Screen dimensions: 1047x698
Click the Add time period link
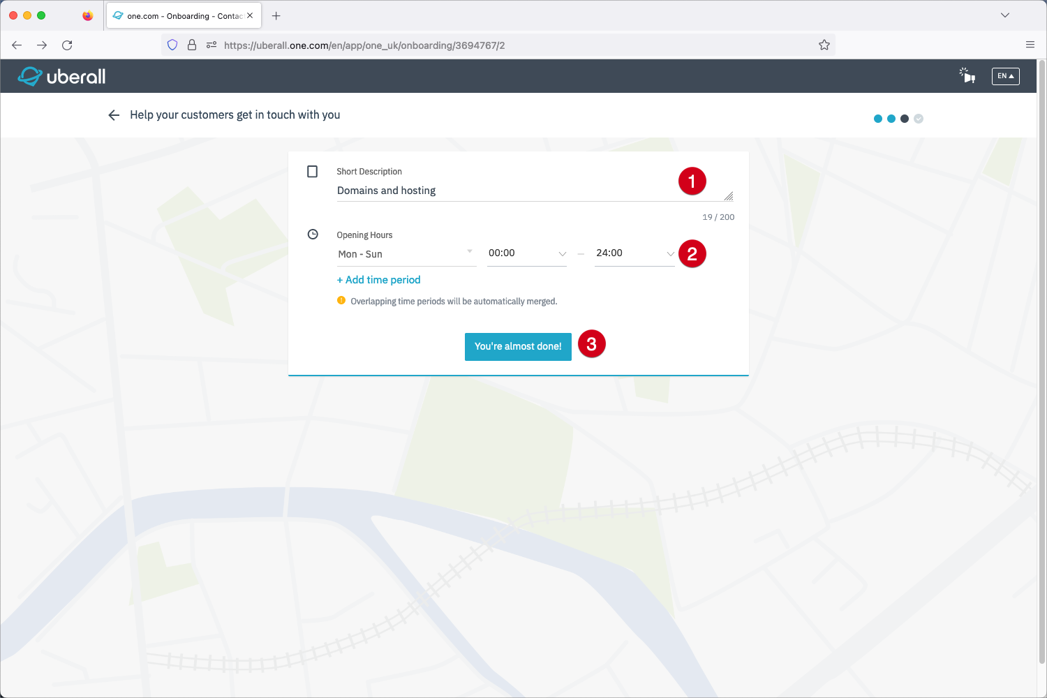coord(379,280)
